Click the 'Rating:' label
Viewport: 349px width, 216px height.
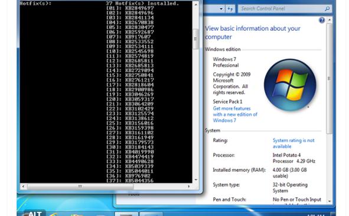tap(220, 140)
